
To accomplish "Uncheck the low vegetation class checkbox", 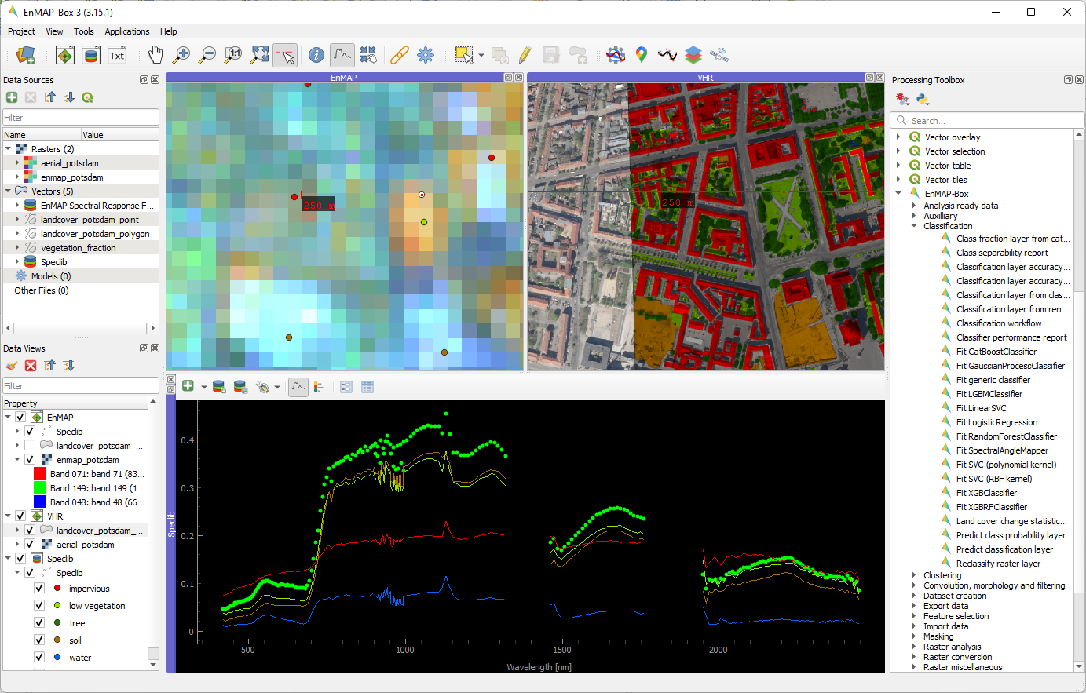I will tap(39, 606).
